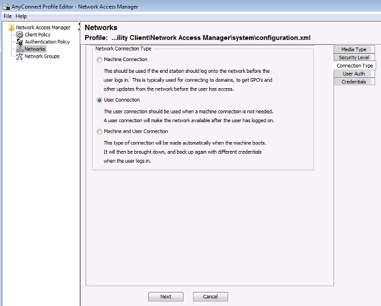
Task: Select Network Access Manager tree root
Action: pyautogui.click(x=43, y=28)
